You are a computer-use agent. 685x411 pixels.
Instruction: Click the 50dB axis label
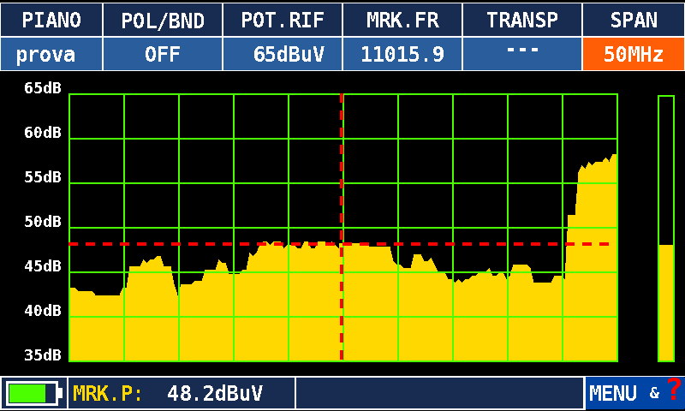pos(43,222)
